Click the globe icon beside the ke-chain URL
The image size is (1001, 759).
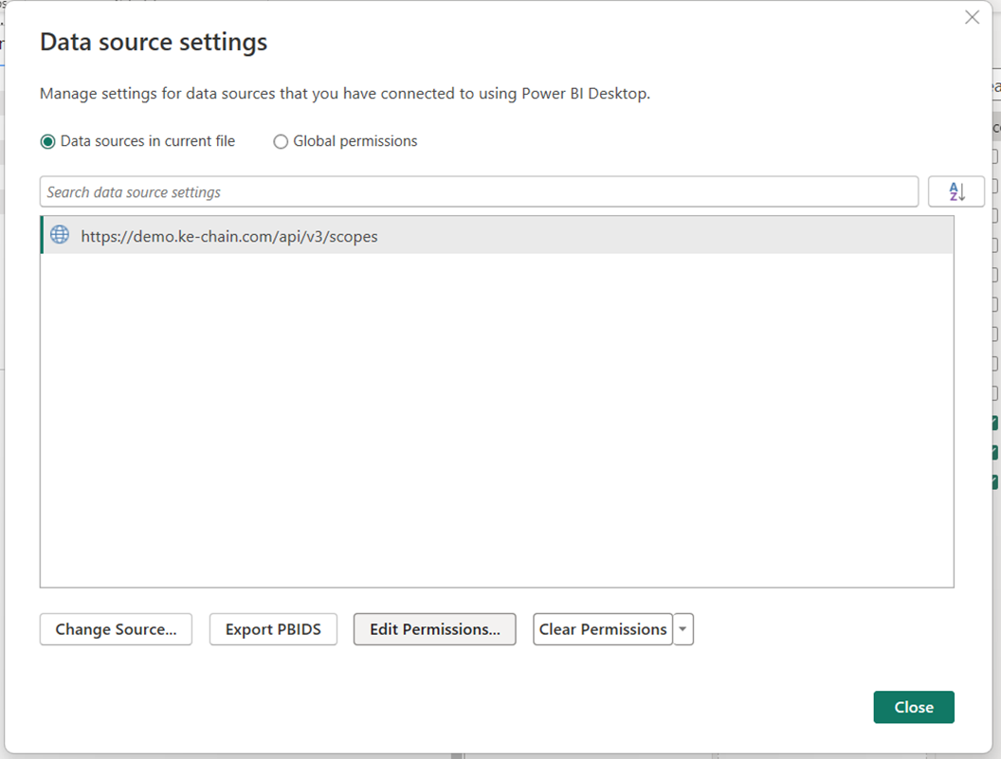(x=60, y=235)
